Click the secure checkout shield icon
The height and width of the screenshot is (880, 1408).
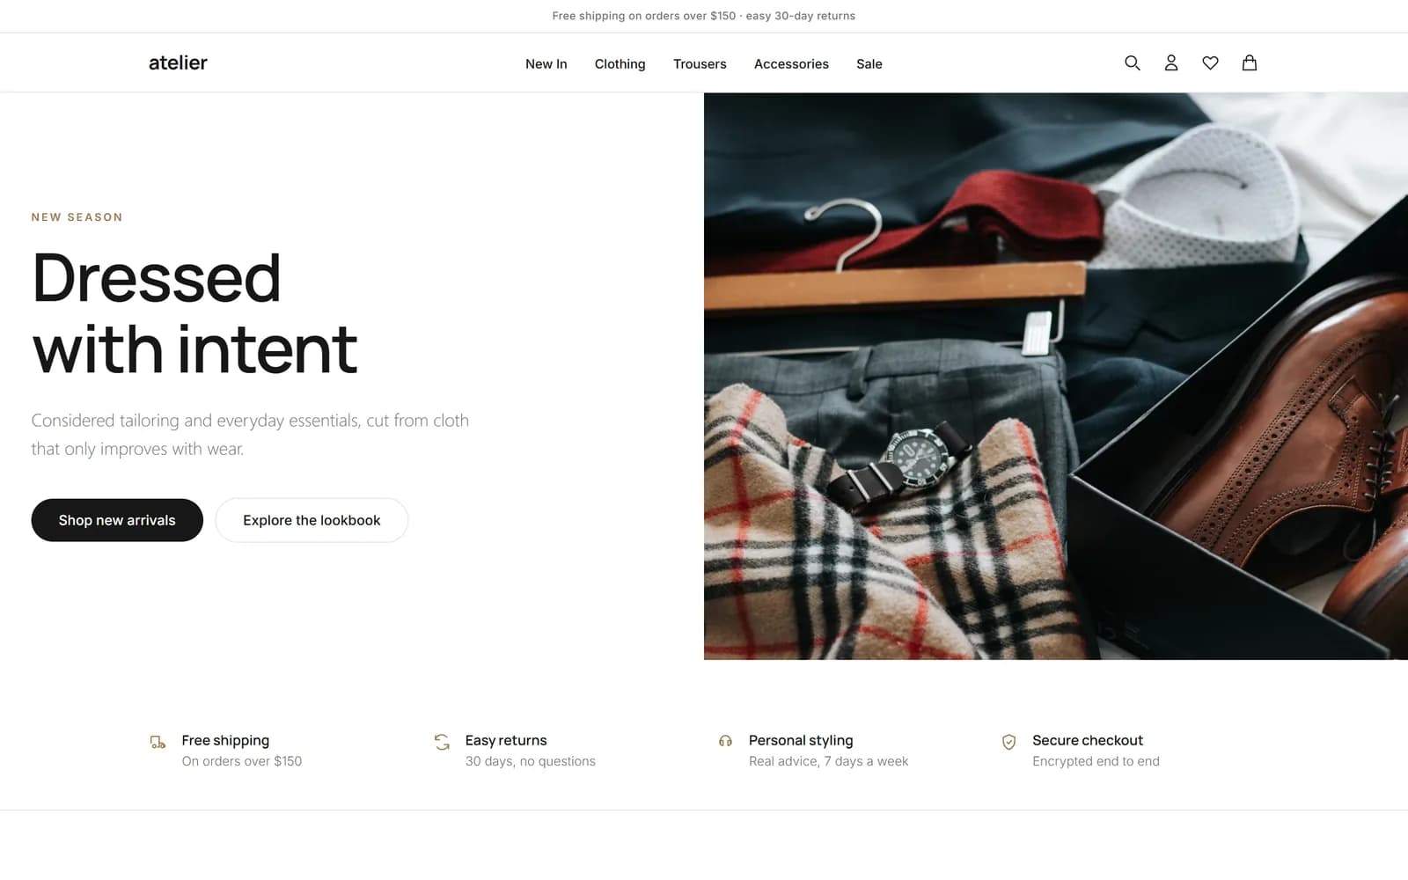pos(1008,742)
